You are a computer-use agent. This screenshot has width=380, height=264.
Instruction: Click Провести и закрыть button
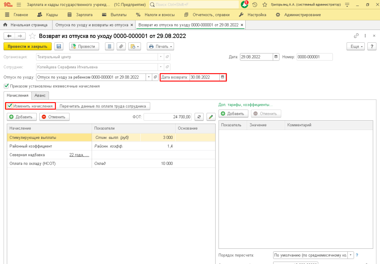click(27, 46)
